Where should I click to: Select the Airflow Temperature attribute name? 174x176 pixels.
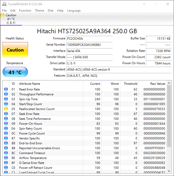pyautogui.click(x=33, y=158)
